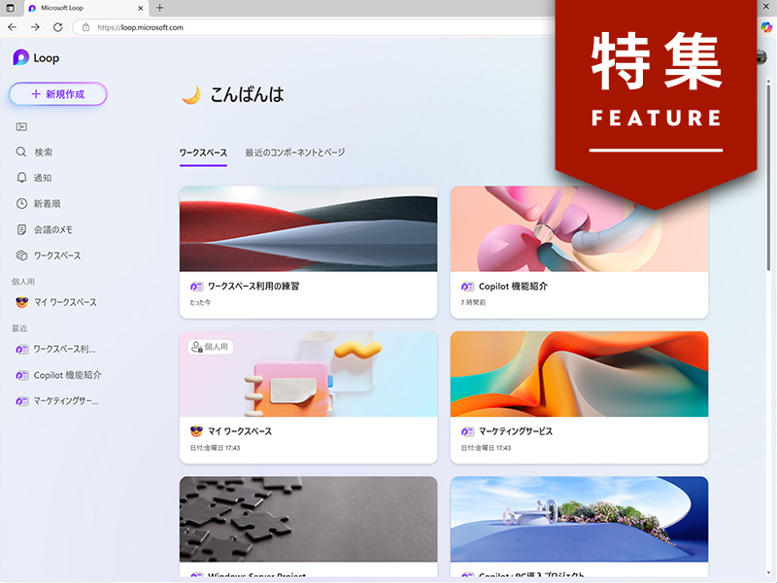Open ワークスペース in the left sidebar
This screenshot has height=583, width=777.
tap(56, 256)
